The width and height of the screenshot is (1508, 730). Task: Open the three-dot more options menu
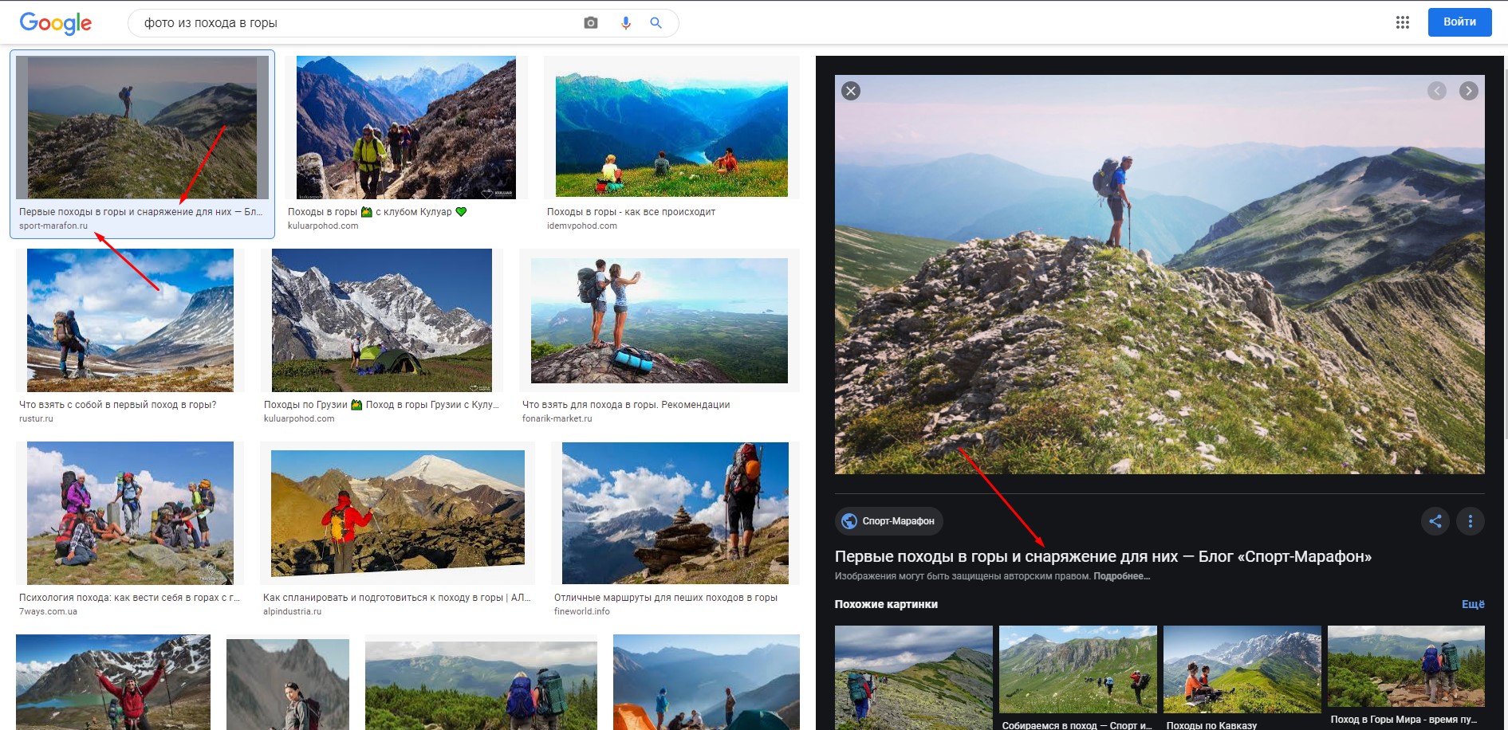(x=1471, y=521)
